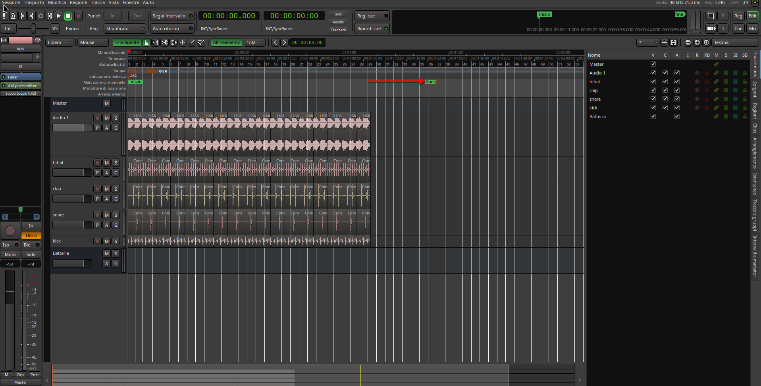Toggle the Segui intervallo option
761x386 pixels.
172,16
